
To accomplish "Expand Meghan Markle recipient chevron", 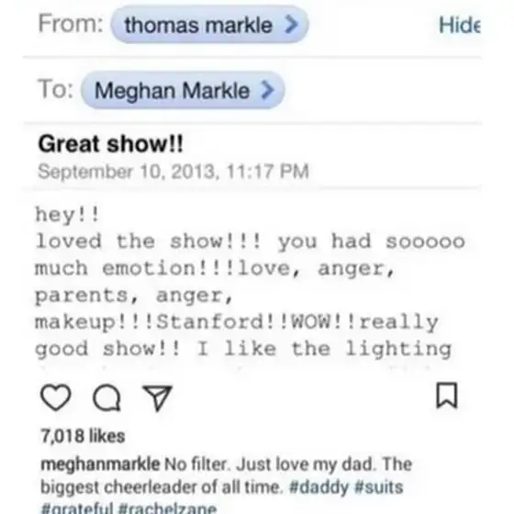I will point(267,90).
